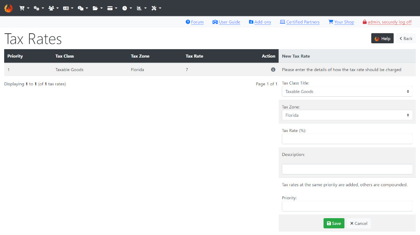Open the gears configuration menu
The height and width of the screenshot is (235, 420).
[x=39, y=8]
